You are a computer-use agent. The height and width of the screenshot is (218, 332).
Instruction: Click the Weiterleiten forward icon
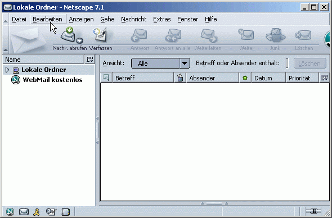[x=209, y=35]
